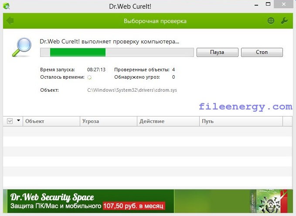Close the Dr.Web CureIt! window
The image size is (296, 216).
(284, 4)
